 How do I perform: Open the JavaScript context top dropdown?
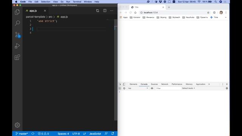coord(138,88)
